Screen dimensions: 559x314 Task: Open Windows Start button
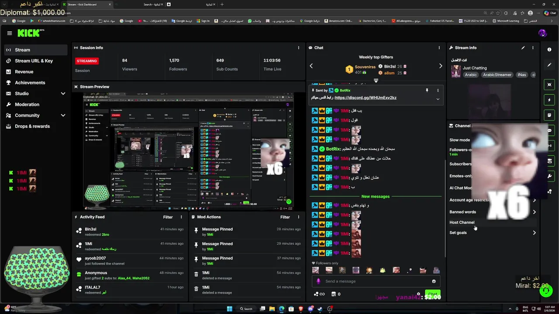230,309
